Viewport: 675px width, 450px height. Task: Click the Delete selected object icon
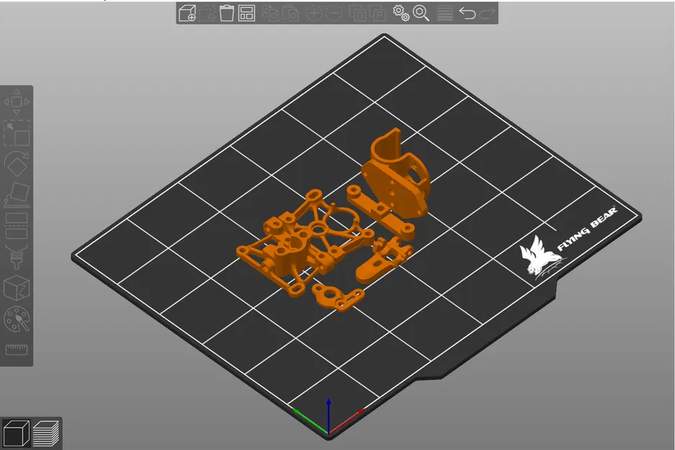[x=207, y=13]
